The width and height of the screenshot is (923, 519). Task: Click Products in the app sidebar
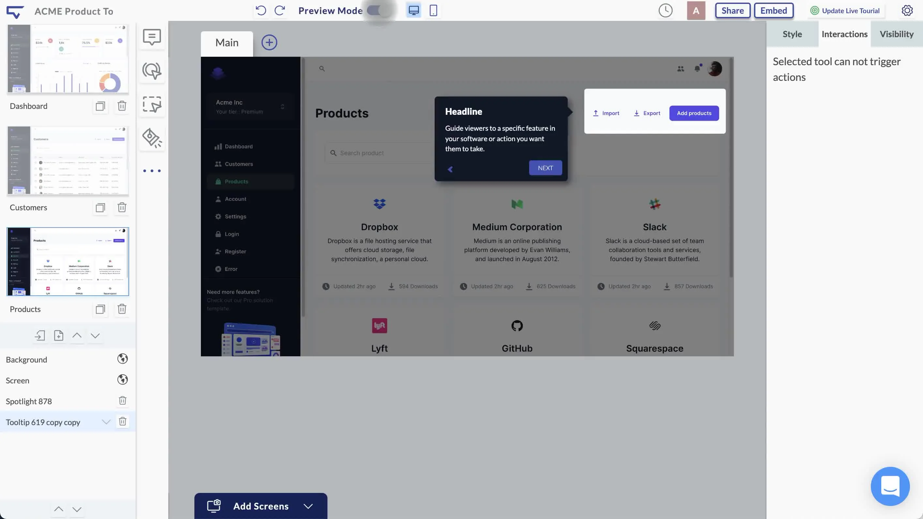pyautogui.click(x=250, y=182)
